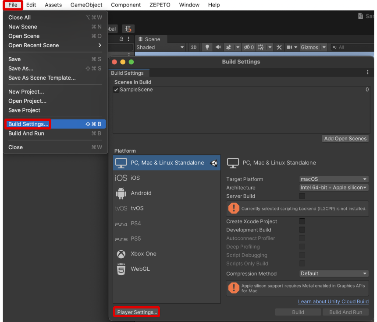Select the WebGL HTML5 platform icon
Image resolution: width=377 pixels, height=322 pixels.
(121, 269)
